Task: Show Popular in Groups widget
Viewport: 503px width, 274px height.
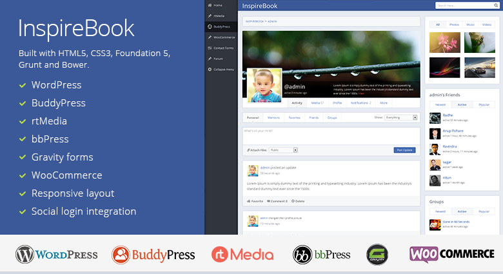Action: [x=484, y=211]
